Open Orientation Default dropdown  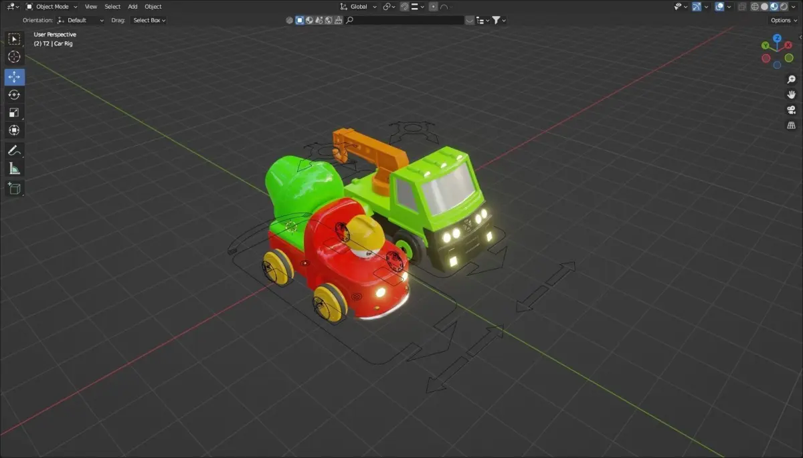click(81, 20)
